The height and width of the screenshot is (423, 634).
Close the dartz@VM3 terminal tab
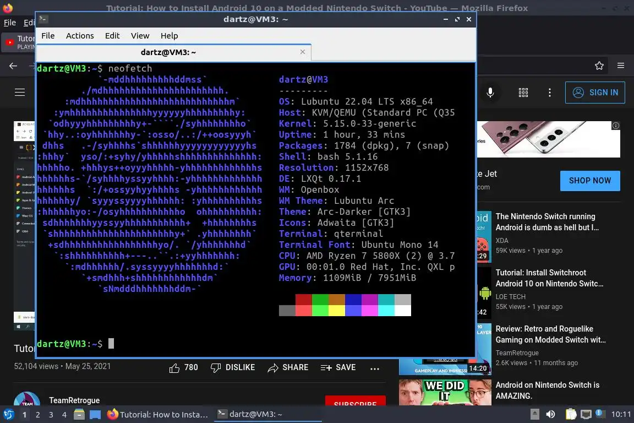[x=303, y=52]
